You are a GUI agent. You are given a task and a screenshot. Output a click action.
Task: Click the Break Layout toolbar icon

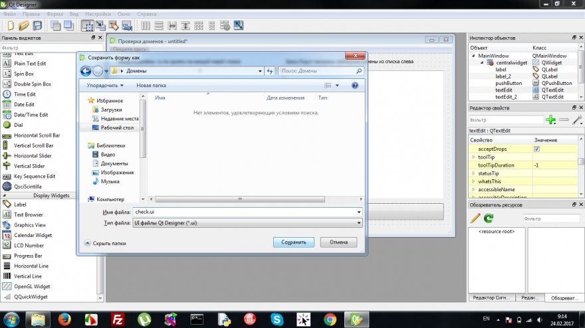coord(225,25)
